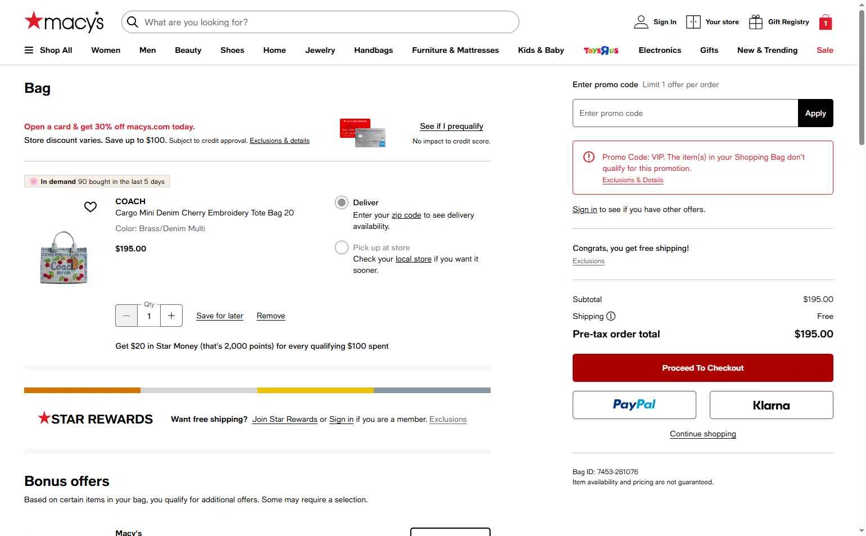The image size is (866, 536).
Task: Open the Jewelry menu
Action: click(320, 50)
